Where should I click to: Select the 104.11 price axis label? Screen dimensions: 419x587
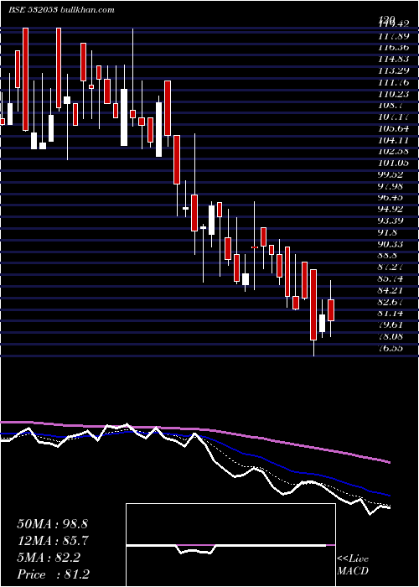[393, 140]
